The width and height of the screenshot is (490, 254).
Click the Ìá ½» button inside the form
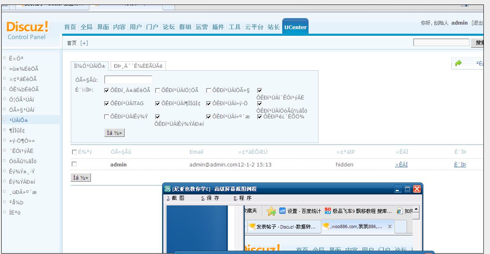(x=114, y=133)
